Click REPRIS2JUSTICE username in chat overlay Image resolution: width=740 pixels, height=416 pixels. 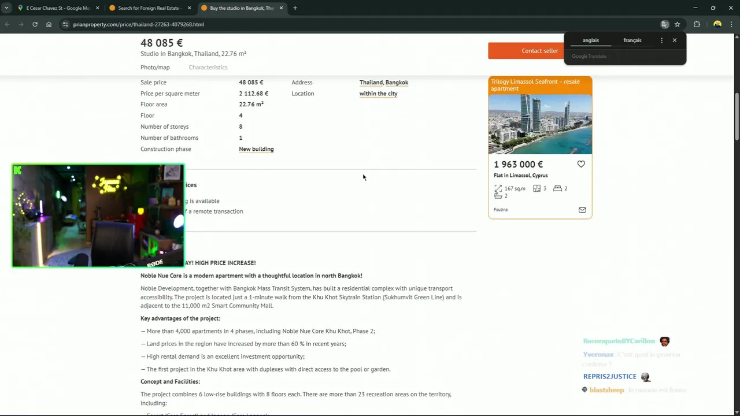click(x=610, y=377)
